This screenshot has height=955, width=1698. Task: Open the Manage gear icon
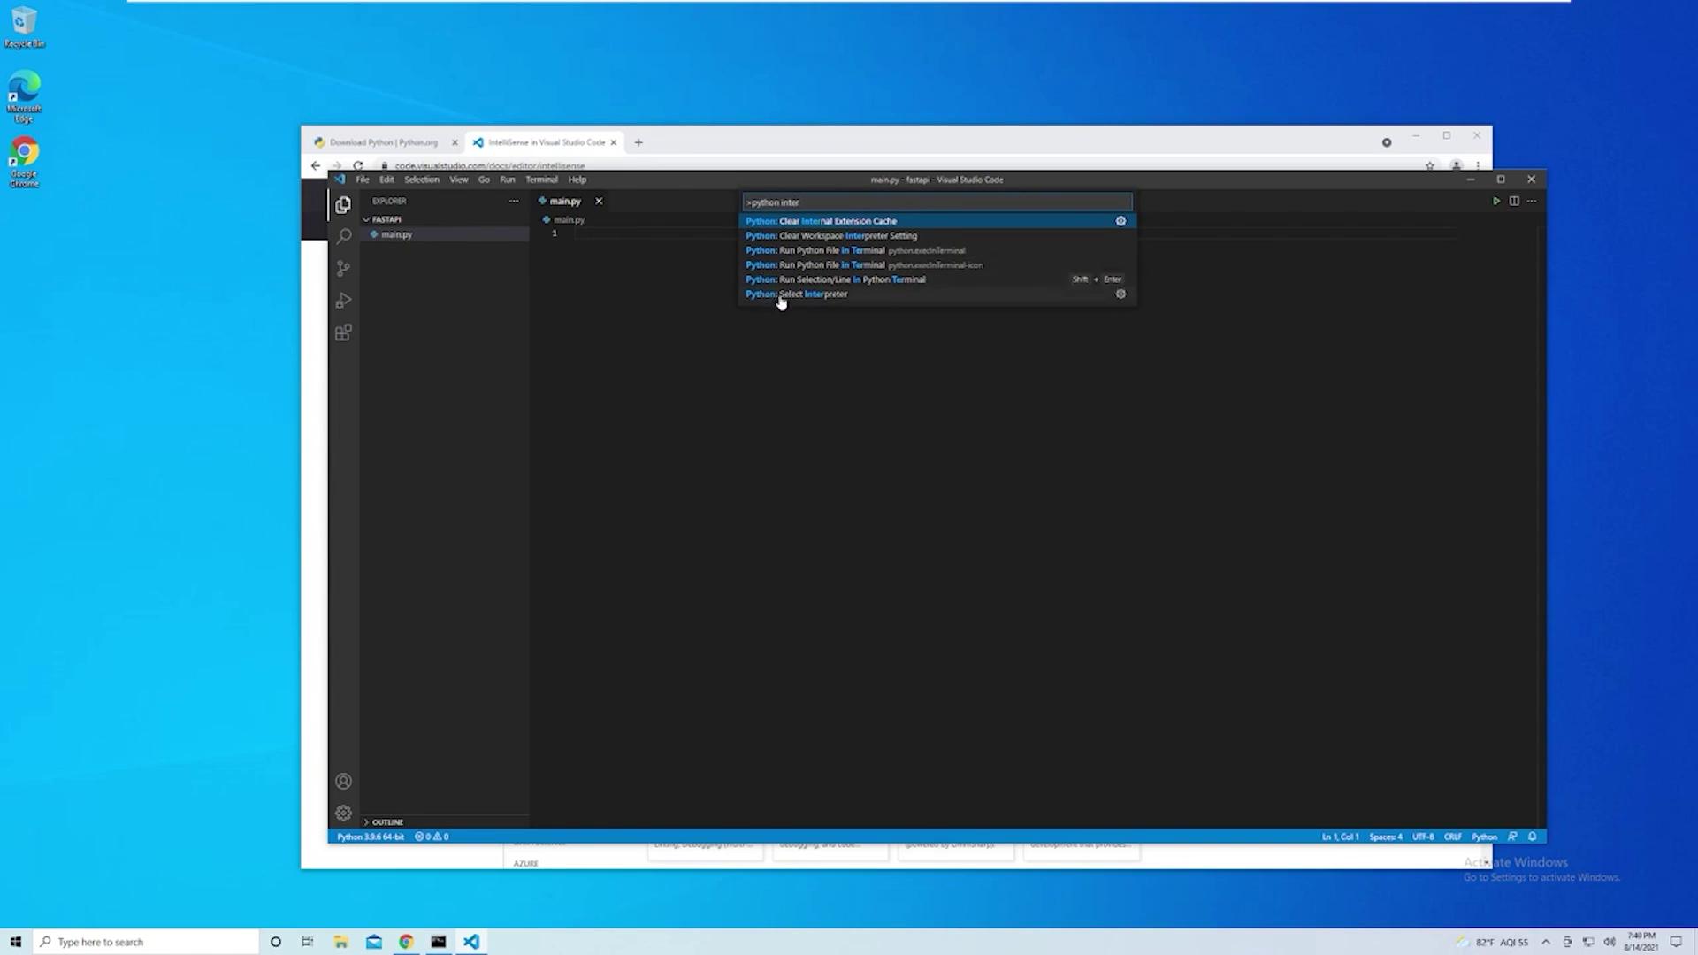tap(343, 814)
